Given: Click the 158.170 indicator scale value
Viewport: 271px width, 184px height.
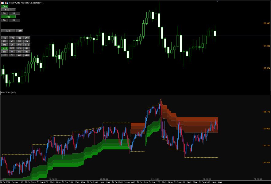Looking at the screenshot, I should click(x=266, y=112).
